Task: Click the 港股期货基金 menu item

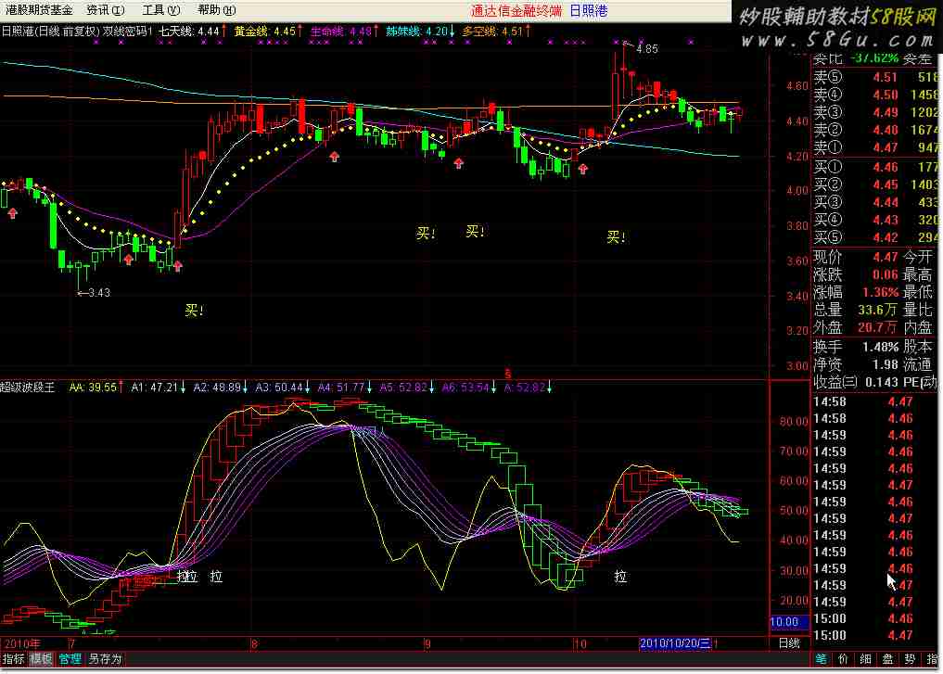Action: click(x=38, y=10)
